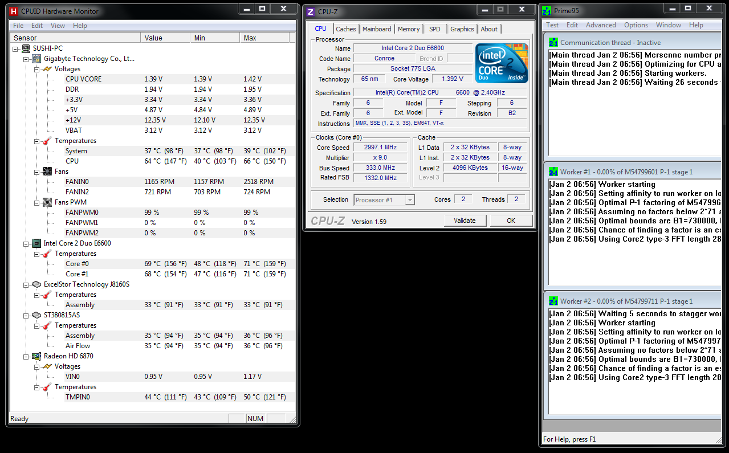Click the red H icon in Hardware Monitor title bar
The height and width of the screenshot is (453, 729).
point(14,11)
